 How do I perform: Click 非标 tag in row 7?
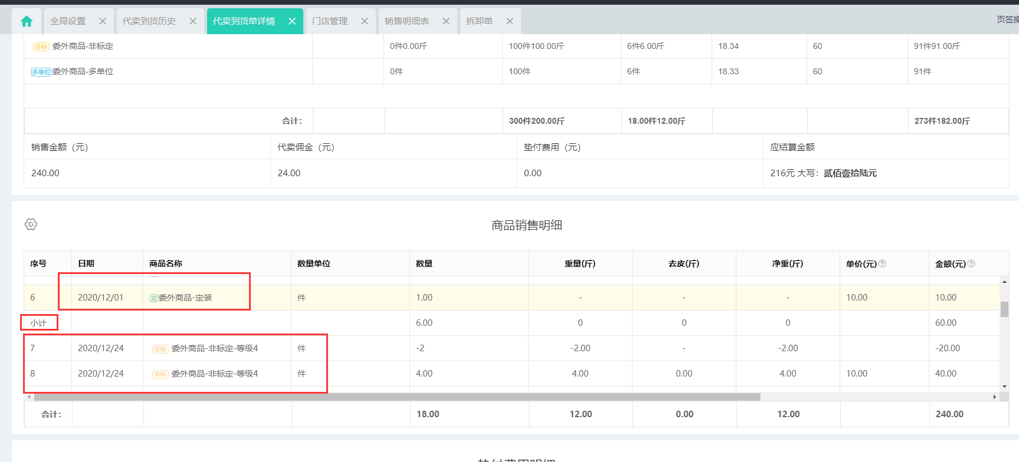(x=160, y=349)
